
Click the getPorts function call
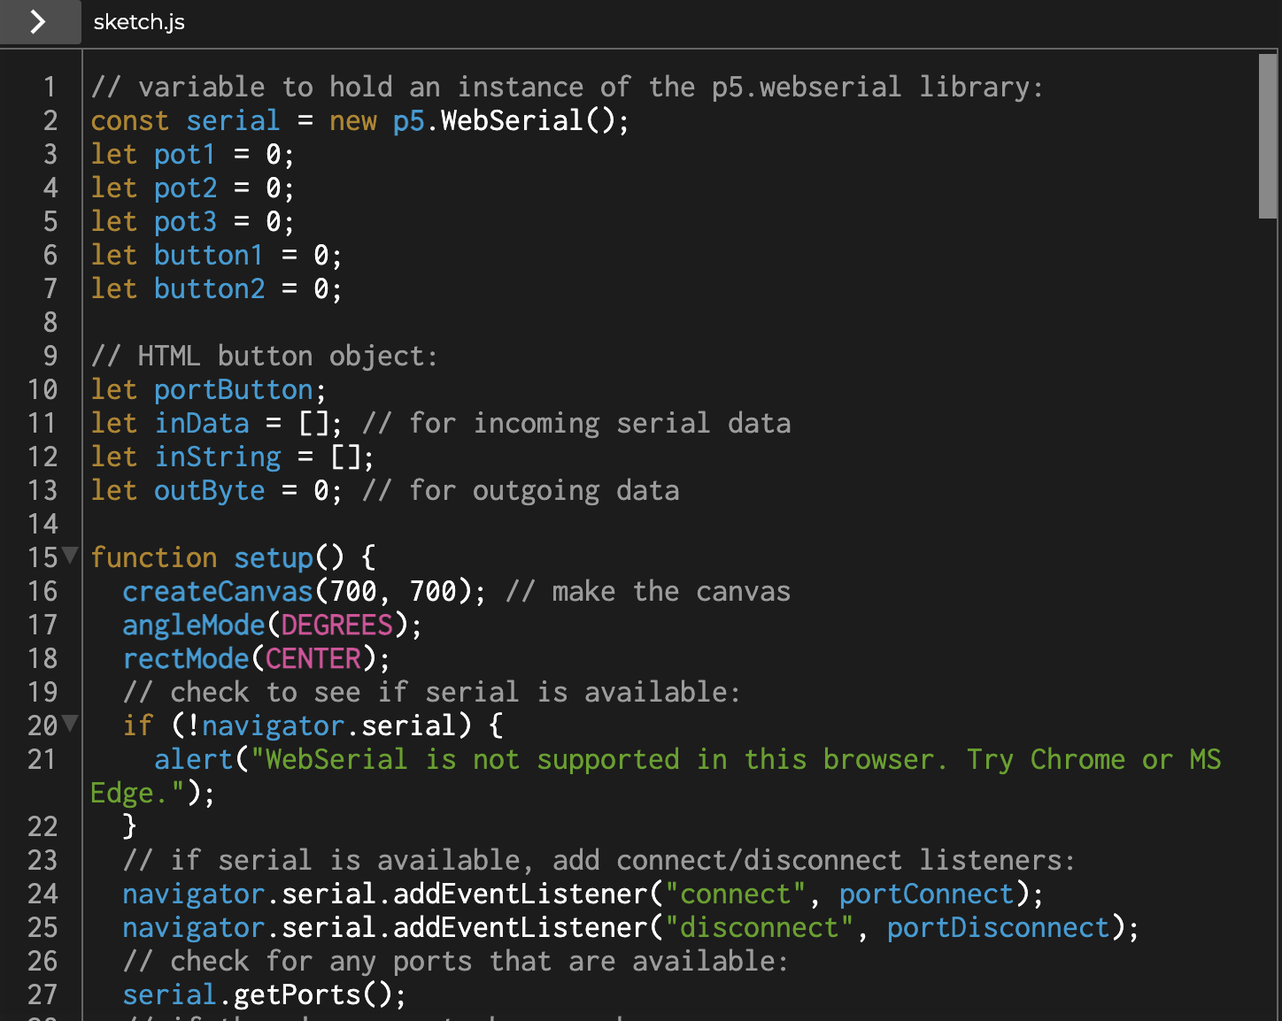(x=292, y=994)
